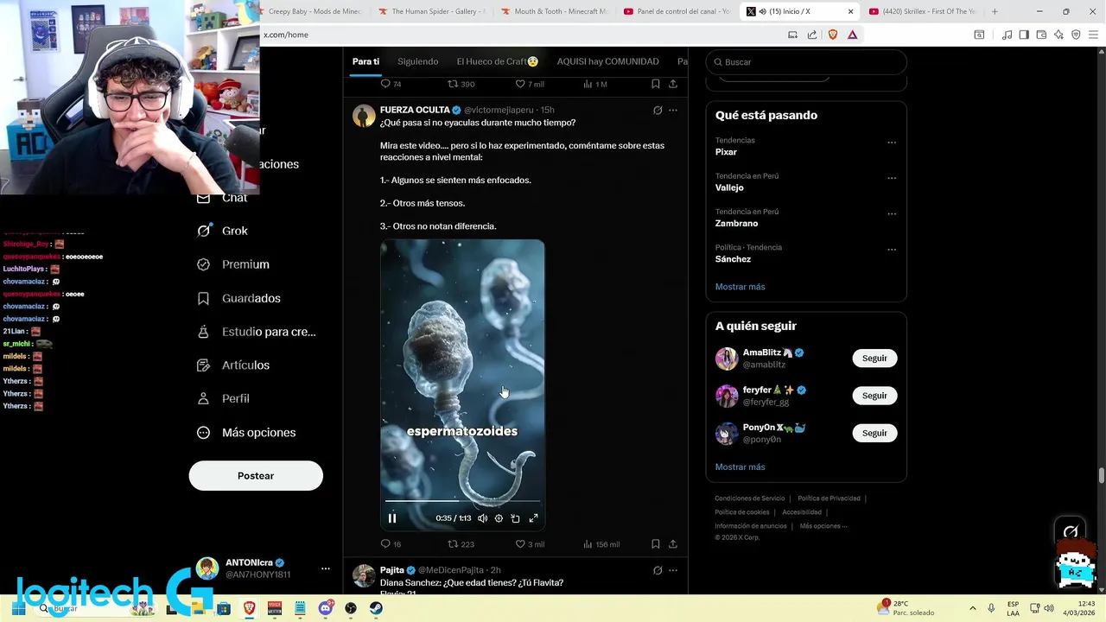The height and width of the screenshot is (622, 1106).
Task: Click the video progress bar
Action: (x=462, y=501)
